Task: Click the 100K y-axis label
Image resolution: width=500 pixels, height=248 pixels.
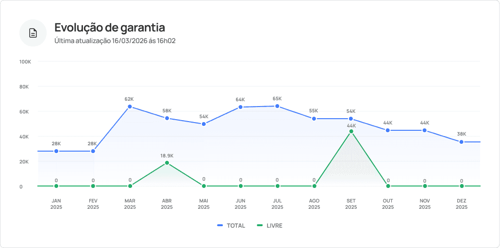Action: pos(25,62)
